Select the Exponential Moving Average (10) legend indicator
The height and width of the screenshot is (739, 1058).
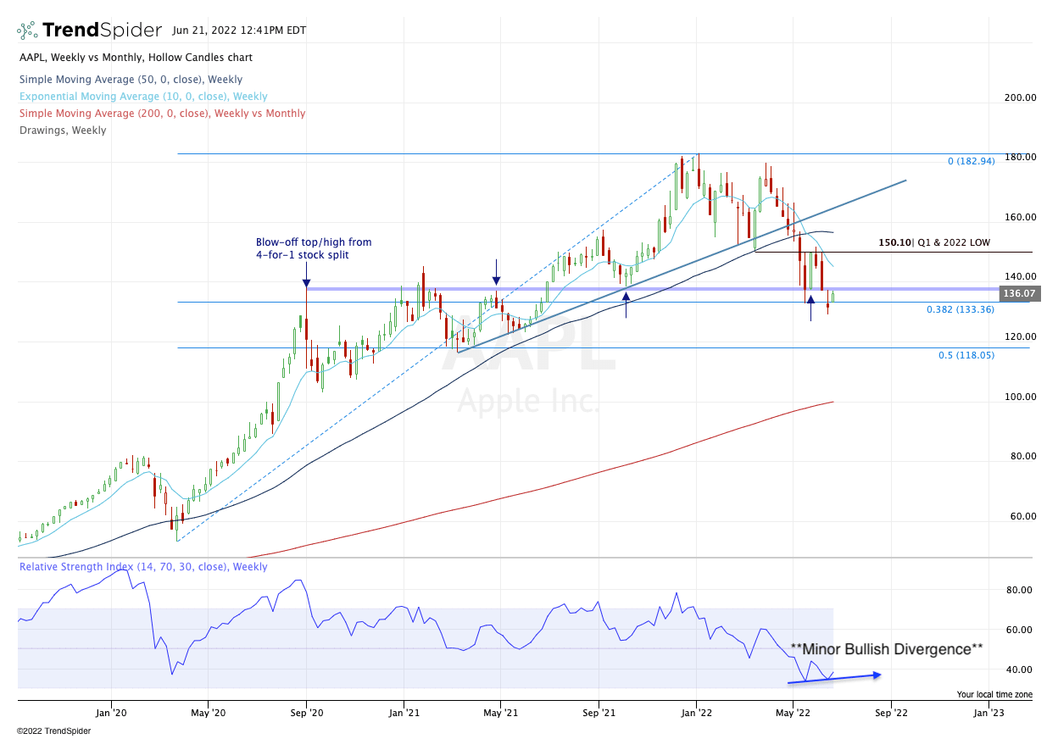[x=144, y=96]
